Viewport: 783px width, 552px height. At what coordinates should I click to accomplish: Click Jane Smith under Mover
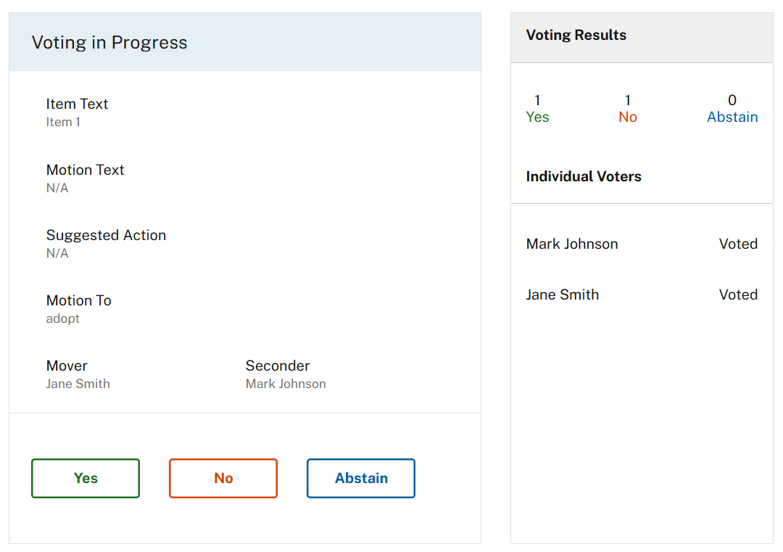(x=78, y=384)
